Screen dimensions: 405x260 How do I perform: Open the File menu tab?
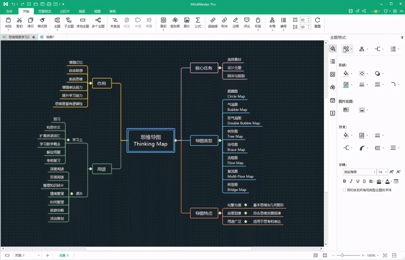tap(9, 11)
